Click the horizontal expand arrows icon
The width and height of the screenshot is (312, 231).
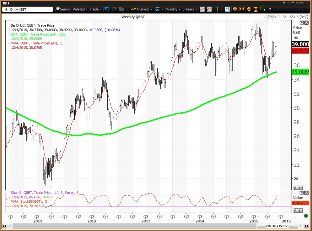(235, 9)
